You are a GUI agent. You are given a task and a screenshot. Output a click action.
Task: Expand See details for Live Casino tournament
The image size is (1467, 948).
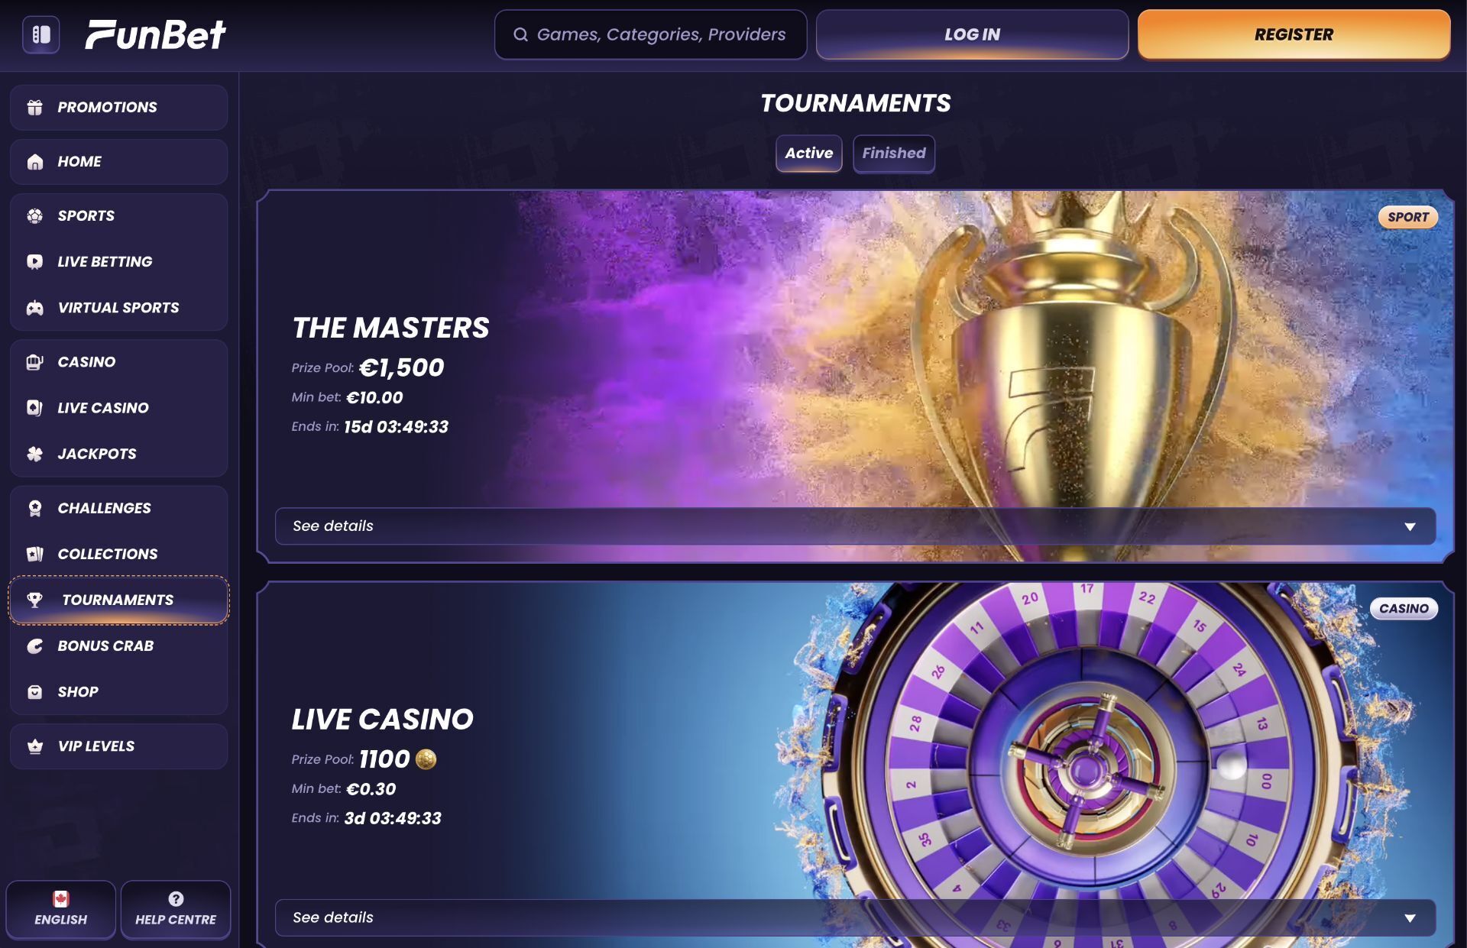[x=855, y=917]
